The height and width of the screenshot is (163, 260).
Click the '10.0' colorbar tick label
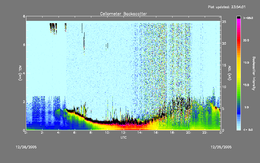(x=246, y=85)
